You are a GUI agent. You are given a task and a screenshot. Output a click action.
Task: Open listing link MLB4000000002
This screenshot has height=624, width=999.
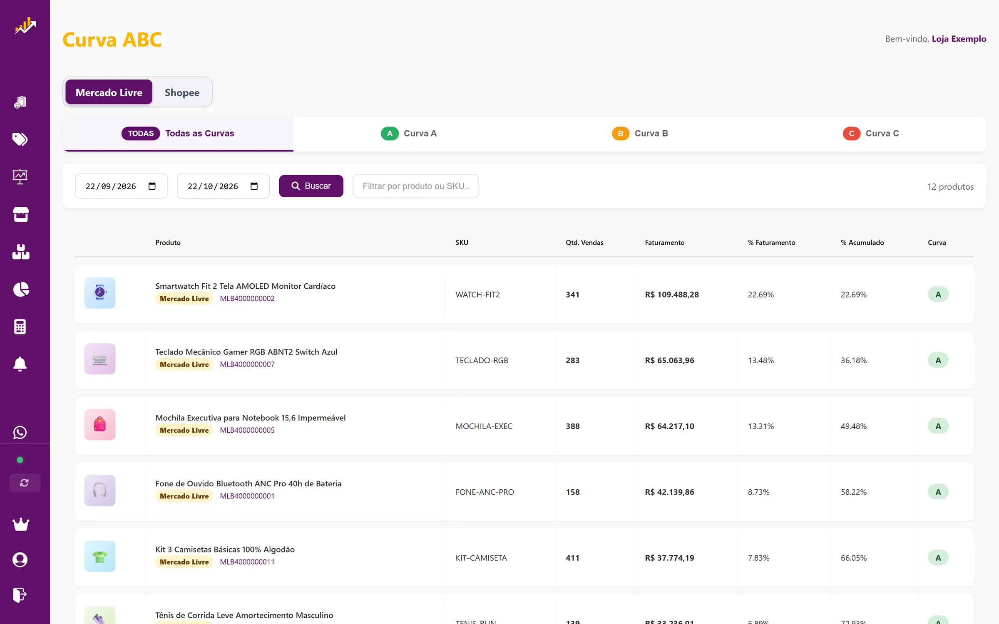[x=247, y=298]
